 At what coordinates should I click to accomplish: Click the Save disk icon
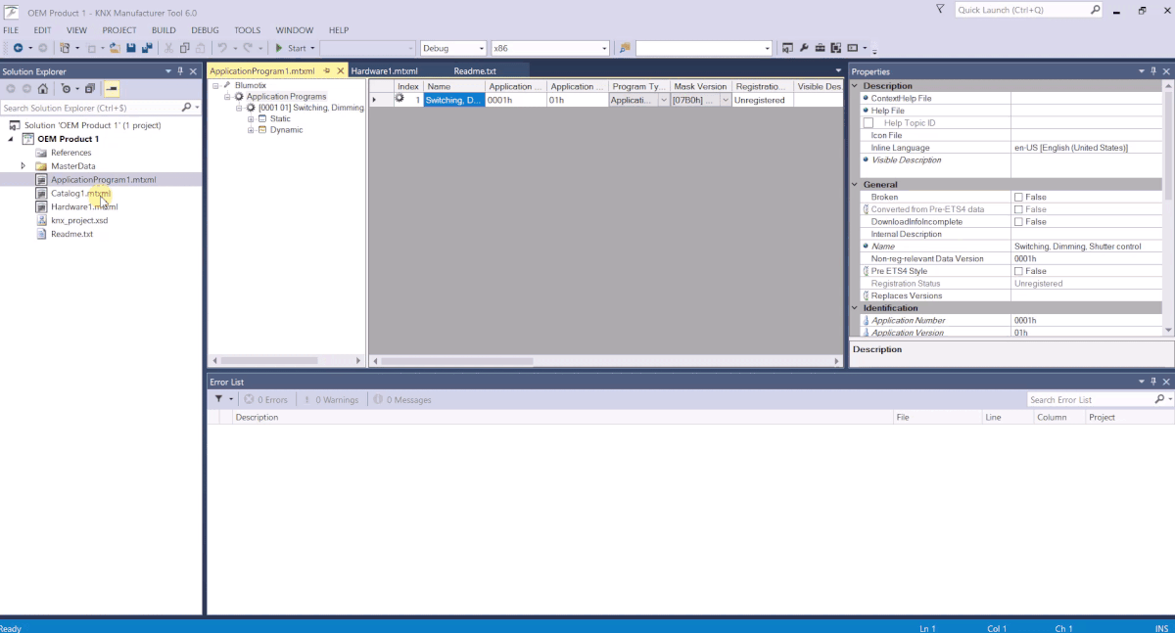[131, 48]
